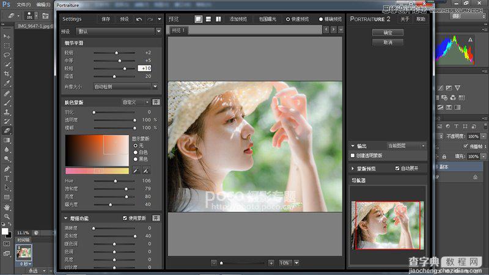This screenshot has height=275, width=489.
Task: Click the pink-yellow hue gradient strip
Action: coord(97,170)
